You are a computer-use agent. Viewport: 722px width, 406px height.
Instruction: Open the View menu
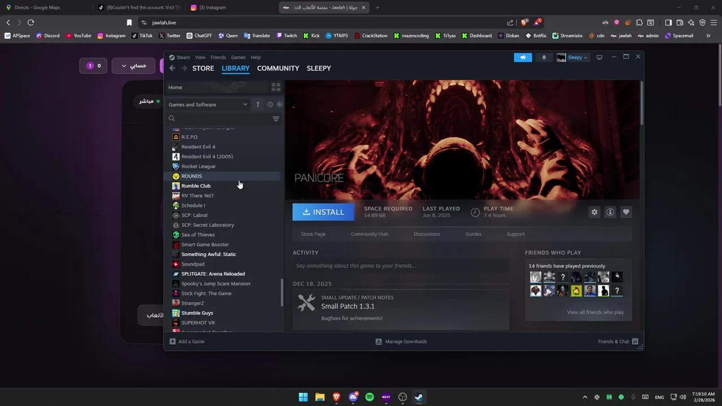pos(200,58)
